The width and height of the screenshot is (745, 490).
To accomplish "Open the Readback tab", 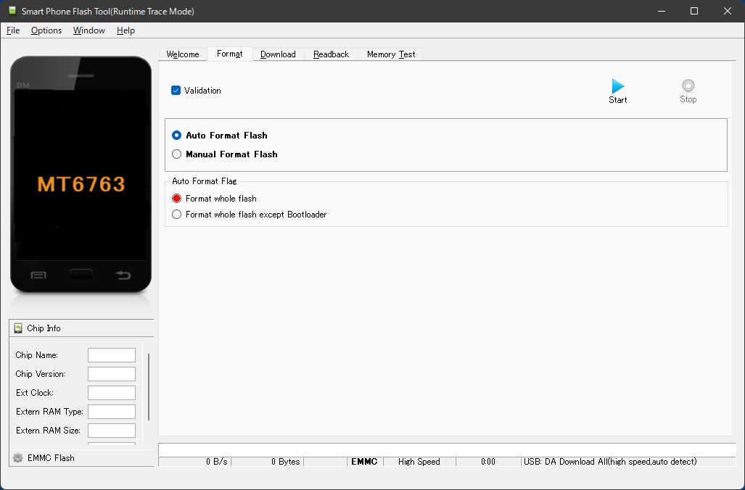I will pyautogui.click(x=331, y=54).
